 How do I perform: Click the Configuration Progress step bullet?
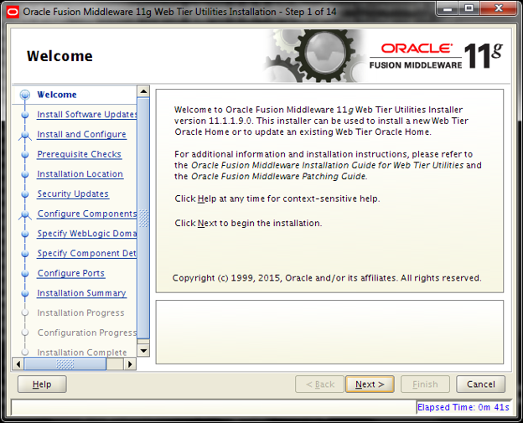(25, 333)
